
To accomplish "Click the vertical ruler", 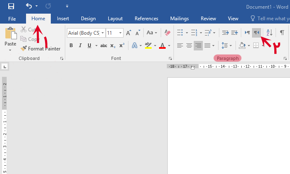I will click(x=5, y=125).
